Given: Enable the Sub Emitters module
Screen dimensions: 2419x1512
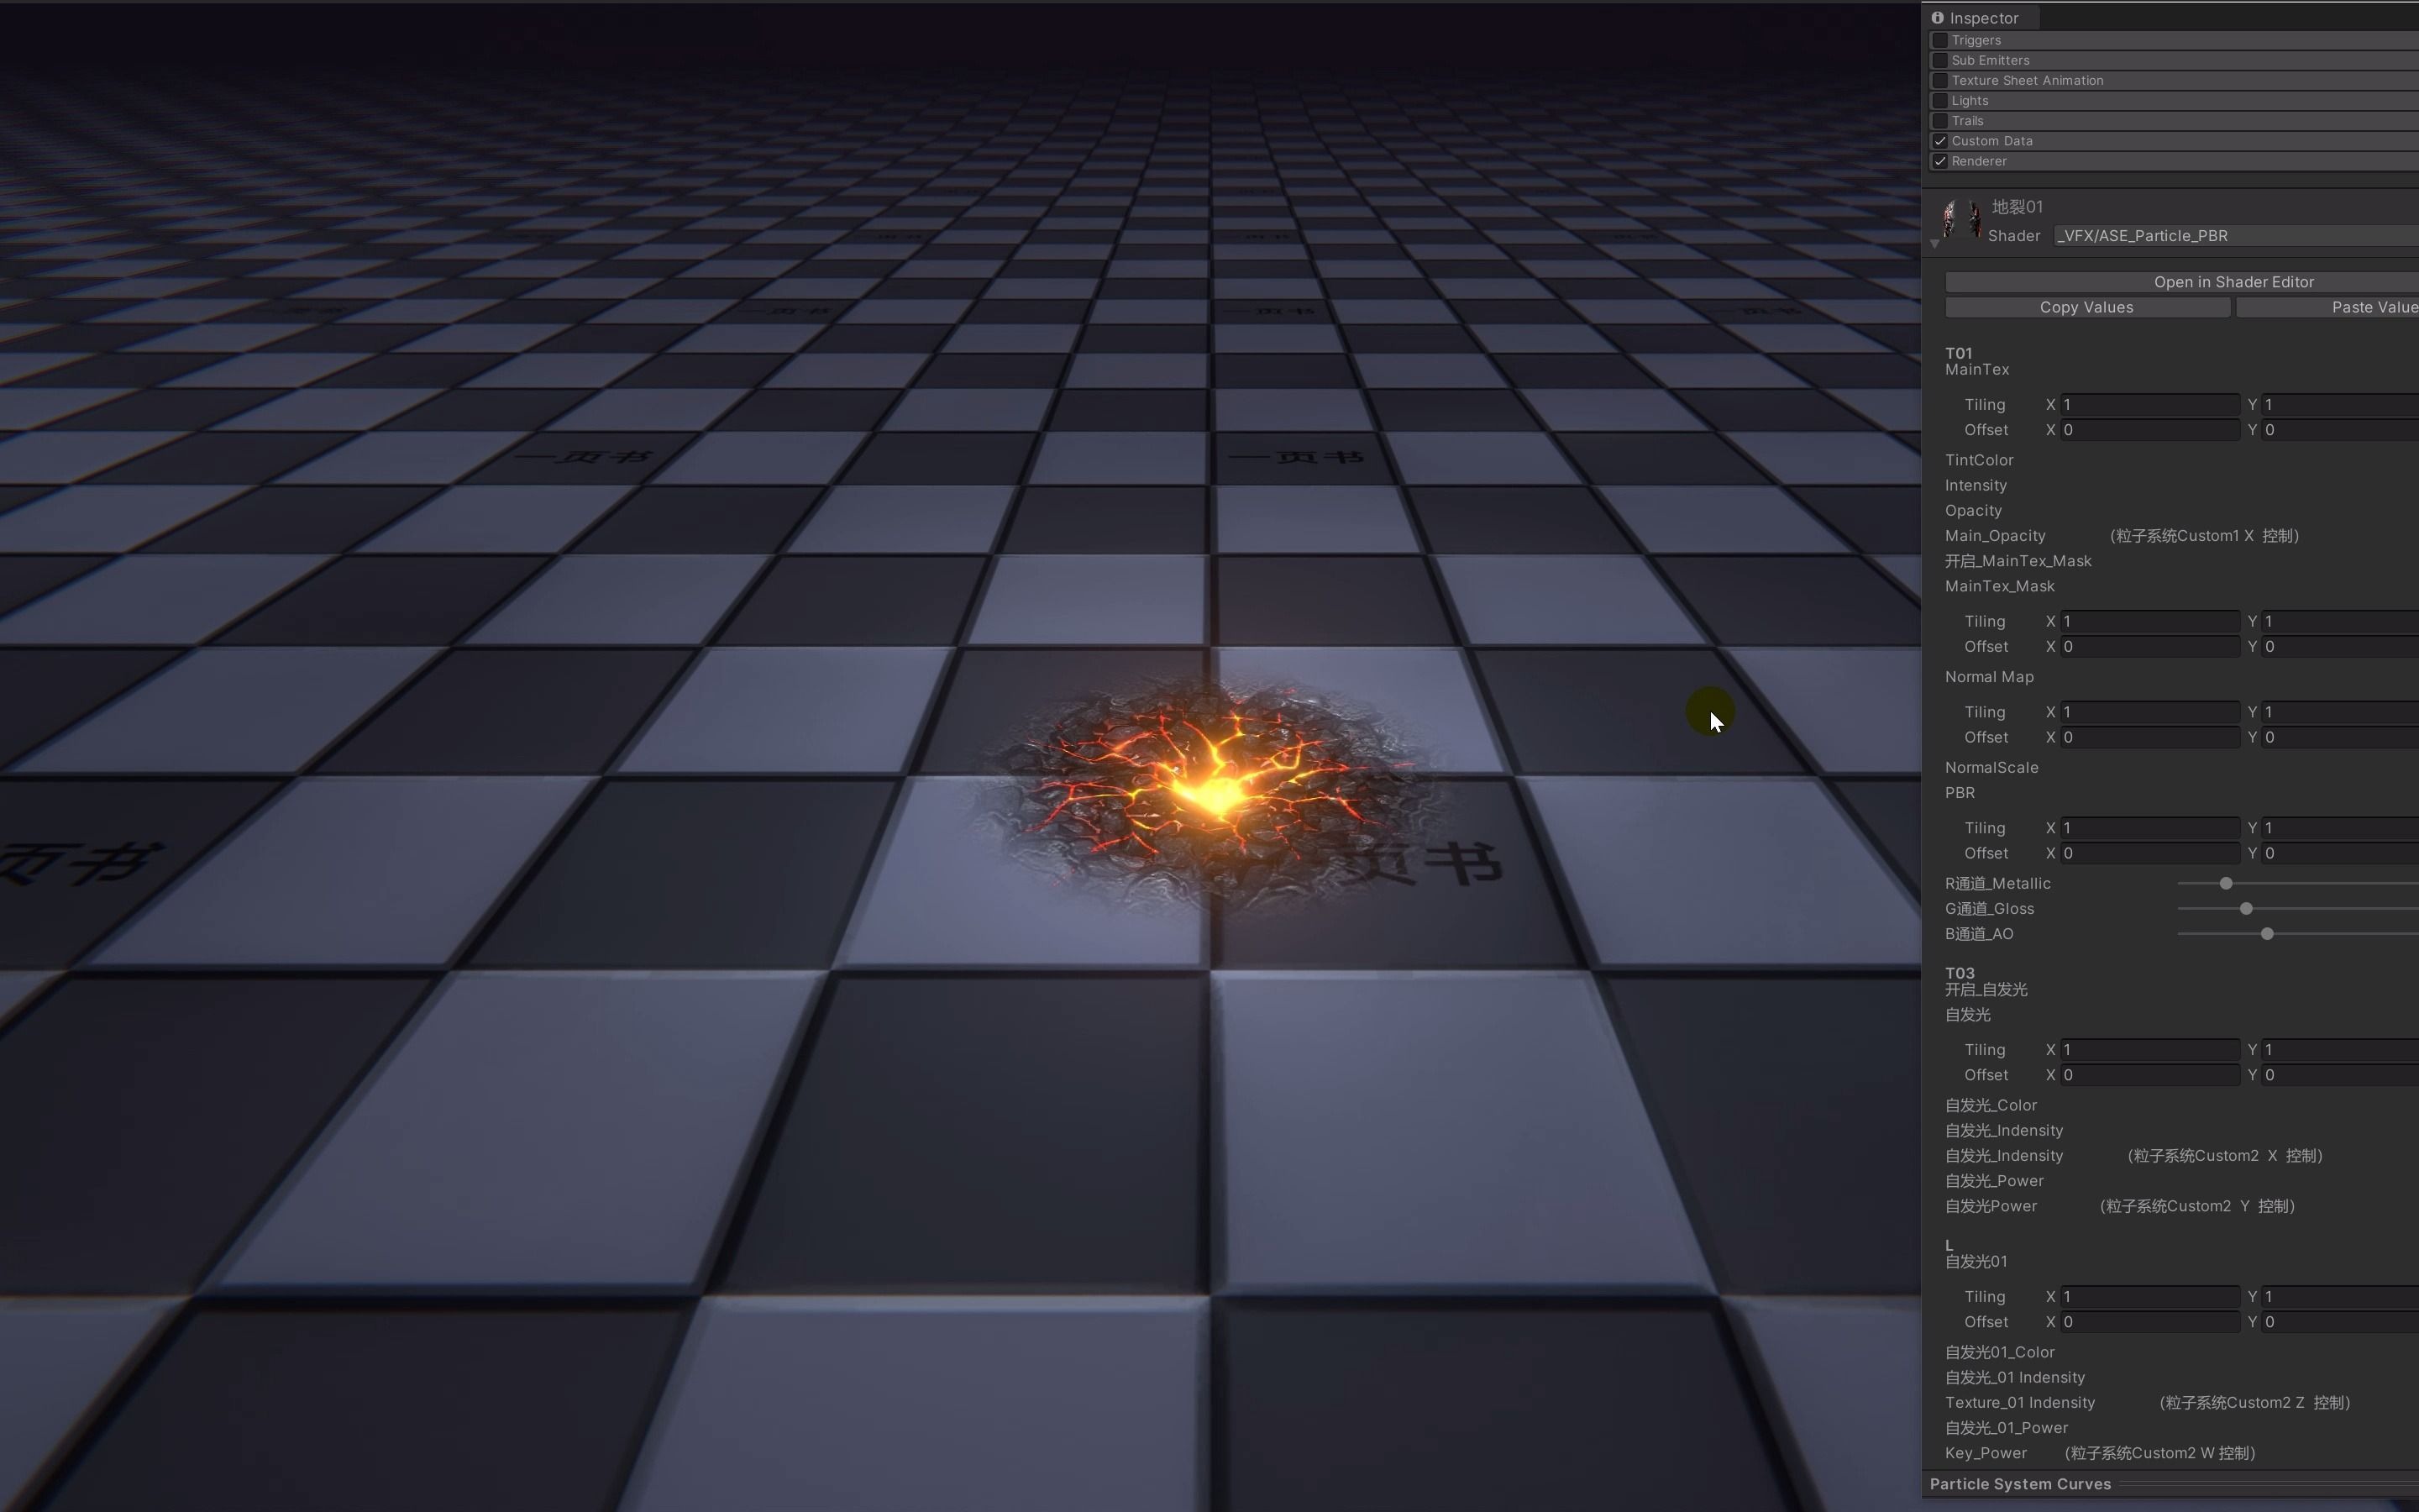Looking at the screenshot, I should (1939, 60).
